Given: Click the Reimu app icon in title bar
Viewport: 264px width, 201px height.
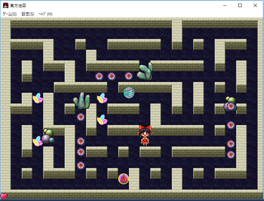Looking at the screenshot, I should tap(5, 5).
